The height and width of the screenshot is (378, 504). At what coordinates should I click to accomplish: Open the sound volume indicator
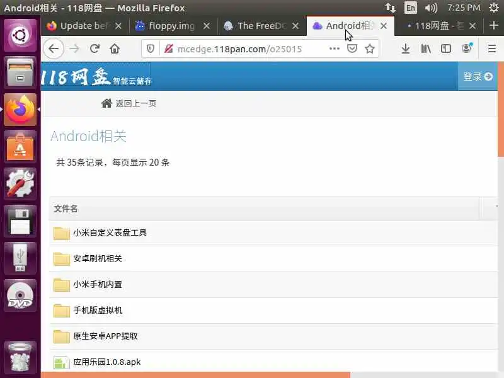(x=431, y=8)
